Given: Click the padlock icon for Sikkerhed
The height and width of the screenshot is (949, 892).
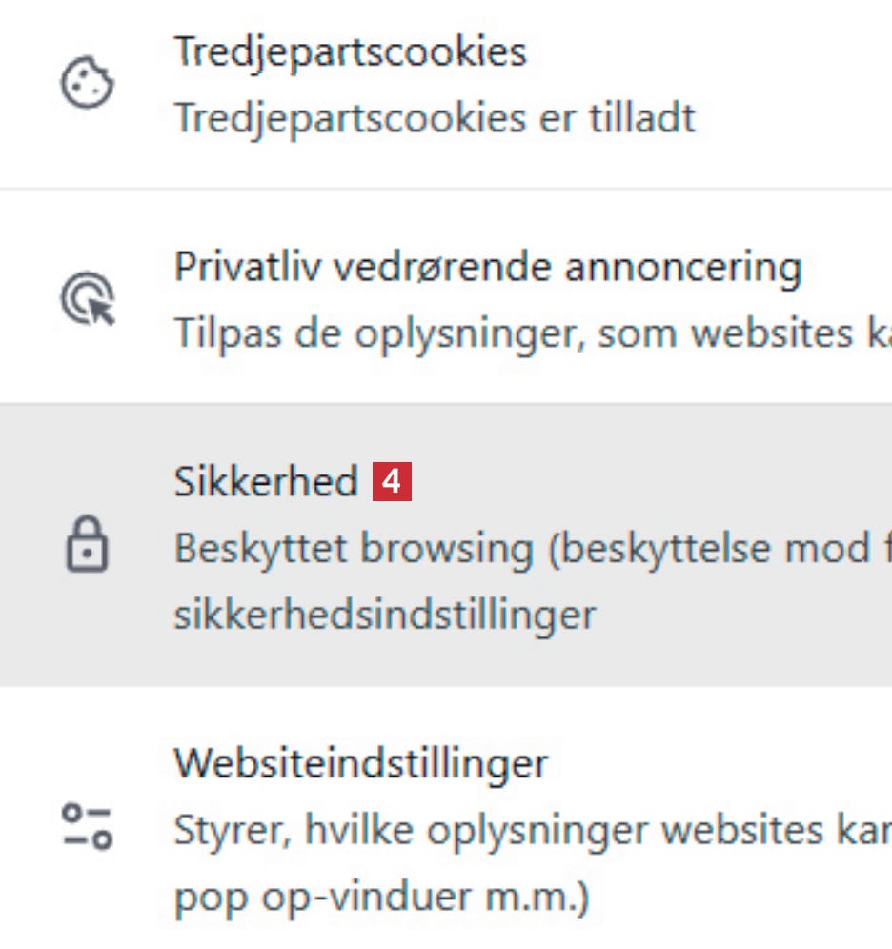Looking at the screenshot, I should point(88,547).
